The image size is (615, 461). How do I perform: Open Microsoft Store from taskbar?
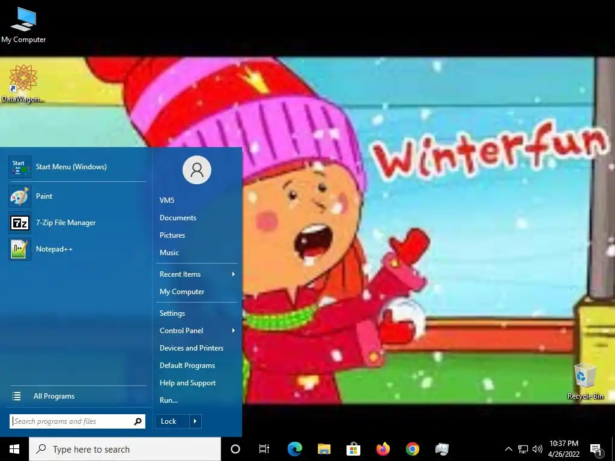353,449
